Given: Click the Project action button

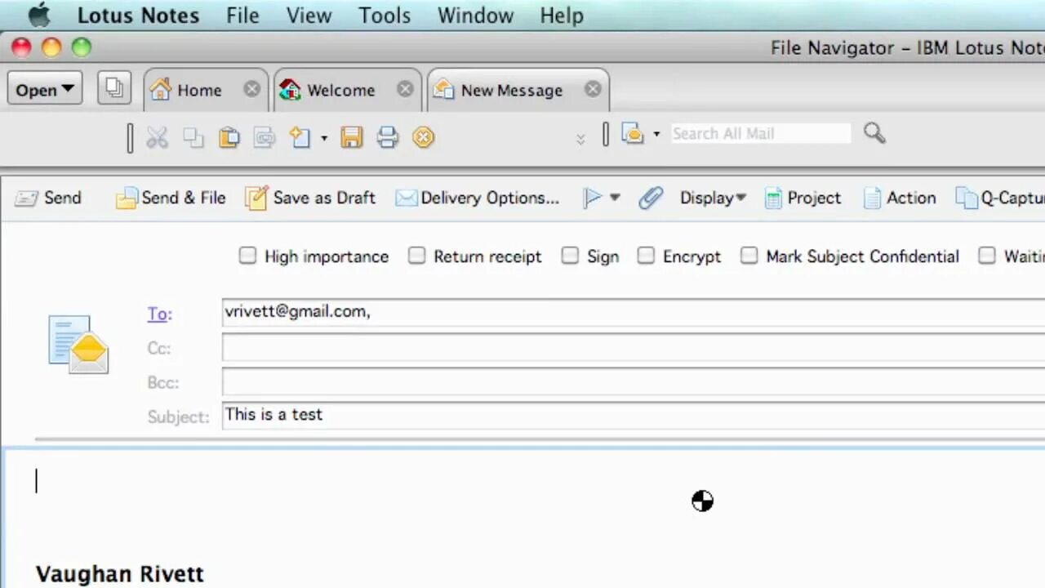Looking at the screenshot, I should (803, 198).
